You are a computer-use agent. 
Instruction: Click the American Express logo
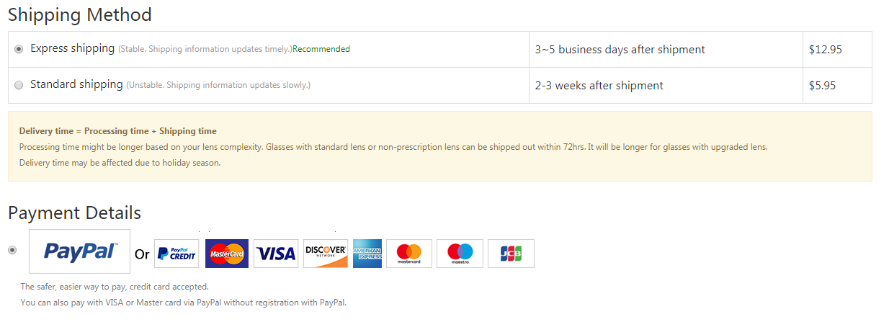click(367, 254)
